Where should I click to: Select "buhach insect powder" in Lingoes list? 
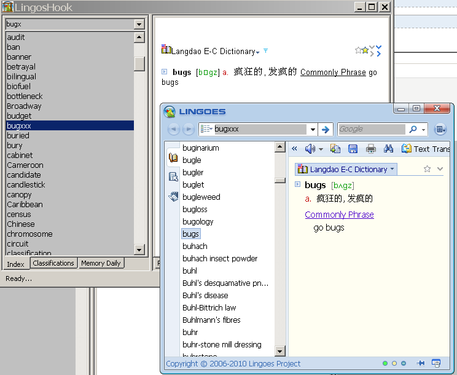(x=220, y=259)
